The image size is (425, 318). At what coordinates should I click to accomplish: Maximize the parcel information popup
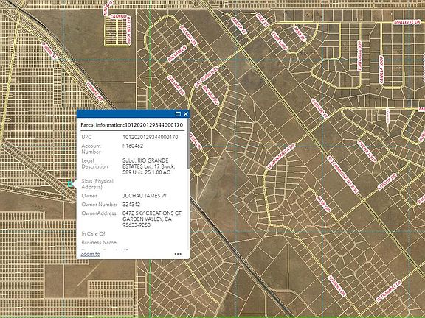(x=178, y=114)
